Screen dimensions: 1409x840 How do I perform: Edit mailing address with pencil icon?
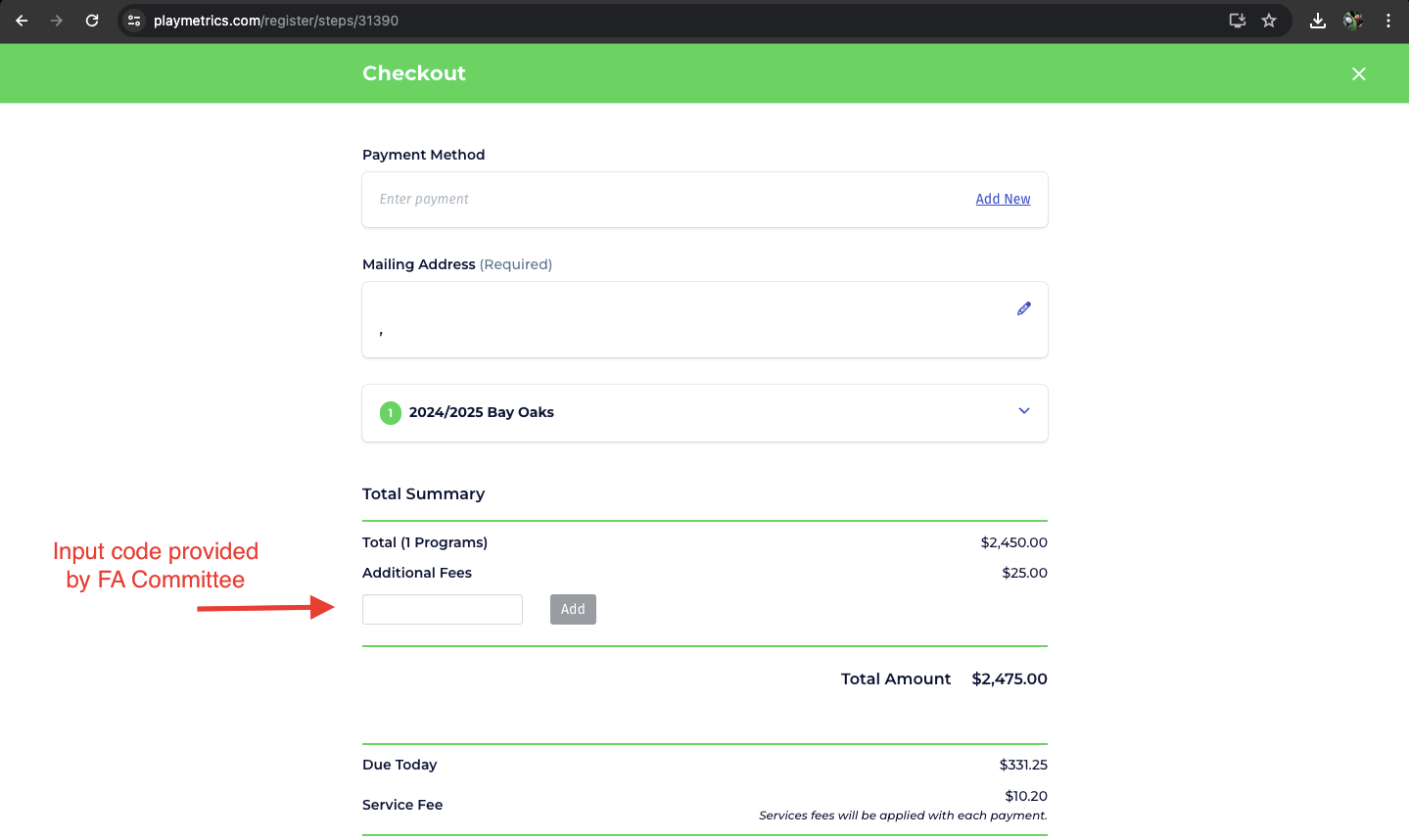coord(1024,308)
